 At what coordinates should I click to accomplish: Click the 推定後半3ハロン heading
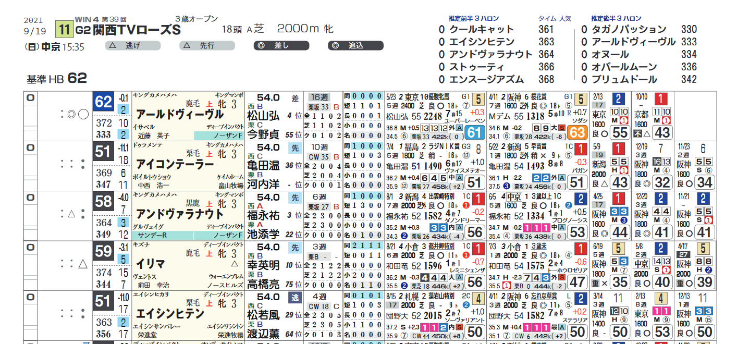pos(616,19)
